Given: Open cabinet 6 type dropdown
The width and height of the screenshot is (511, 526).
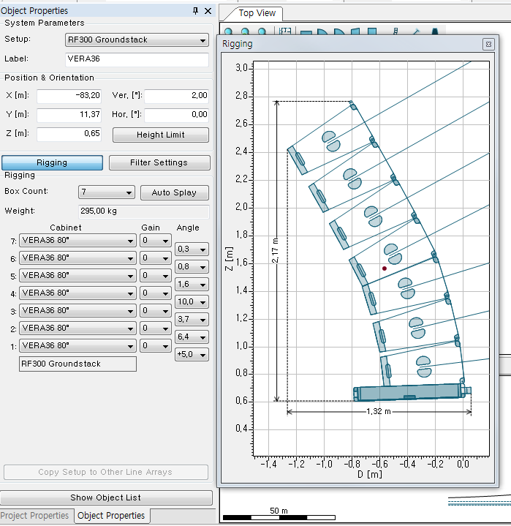Looking at the screenshot, I should pyautogui.click(x=77, y=258).
